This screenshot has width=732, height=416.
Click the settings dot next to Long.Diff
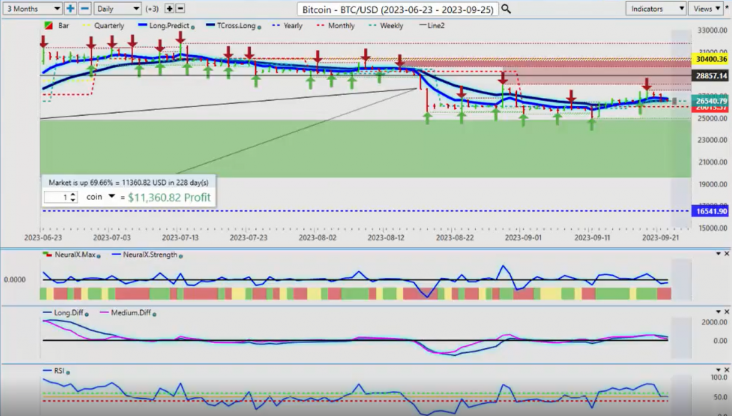[86, 315]
